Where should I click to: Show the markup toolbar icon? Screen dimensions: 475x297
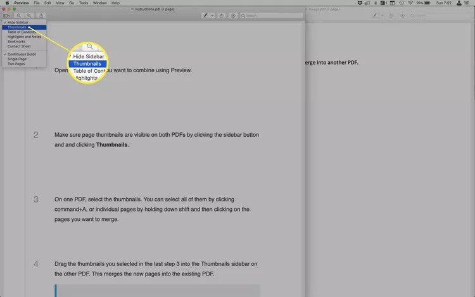pyautogui.click(x=233, y=15)
